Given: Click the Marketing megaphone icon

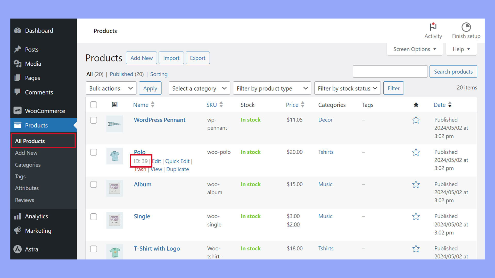Looking at the screenshot, I should point(17,231).
